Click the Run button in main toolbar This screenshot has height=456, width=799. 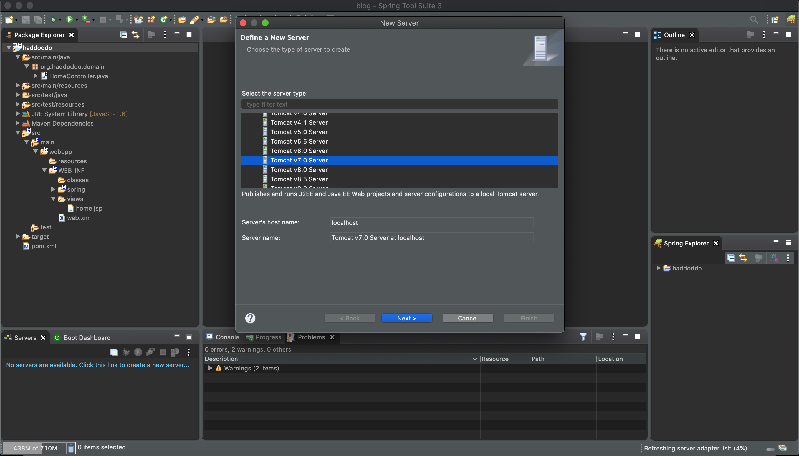tap(69, 20)
